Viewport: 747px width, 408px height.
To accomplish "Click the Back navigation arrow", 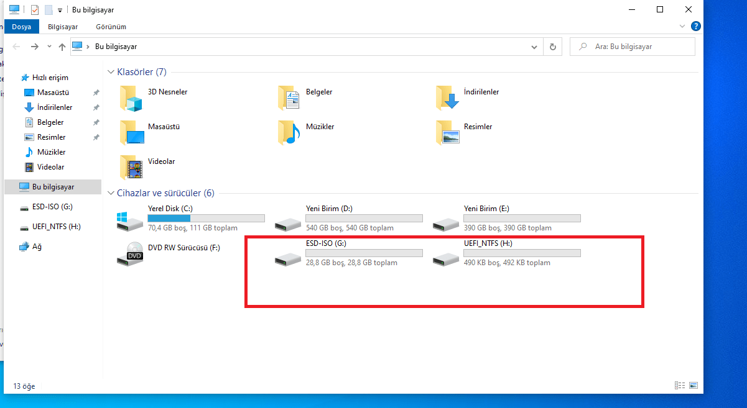I will pyautogui.click(x=17, y=47).
